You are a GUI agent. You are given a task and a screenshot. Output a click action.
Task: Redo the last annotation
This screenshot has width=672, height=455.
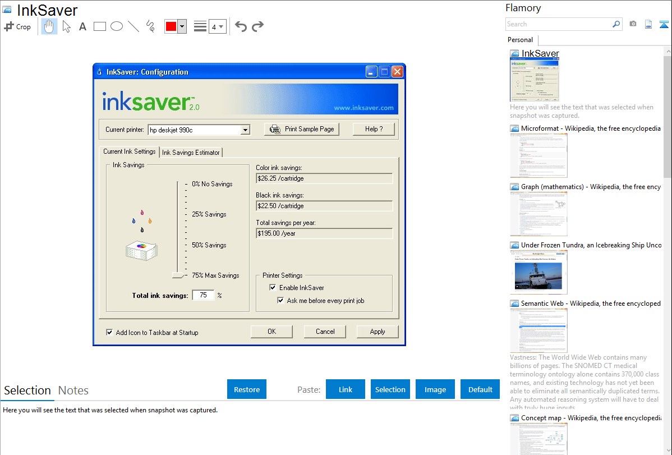257,26
